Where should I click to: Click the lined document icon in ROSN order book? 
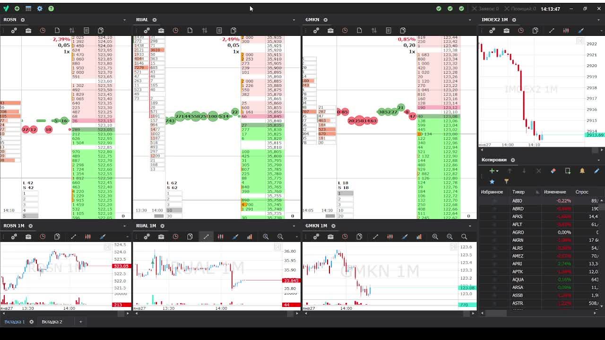[86, 30]
